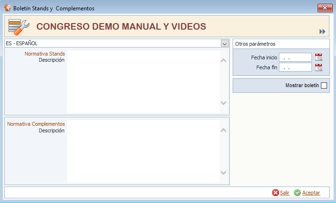
Task: Open the Fecha fin calendar picker icon
Action: [x=319, y=67]
